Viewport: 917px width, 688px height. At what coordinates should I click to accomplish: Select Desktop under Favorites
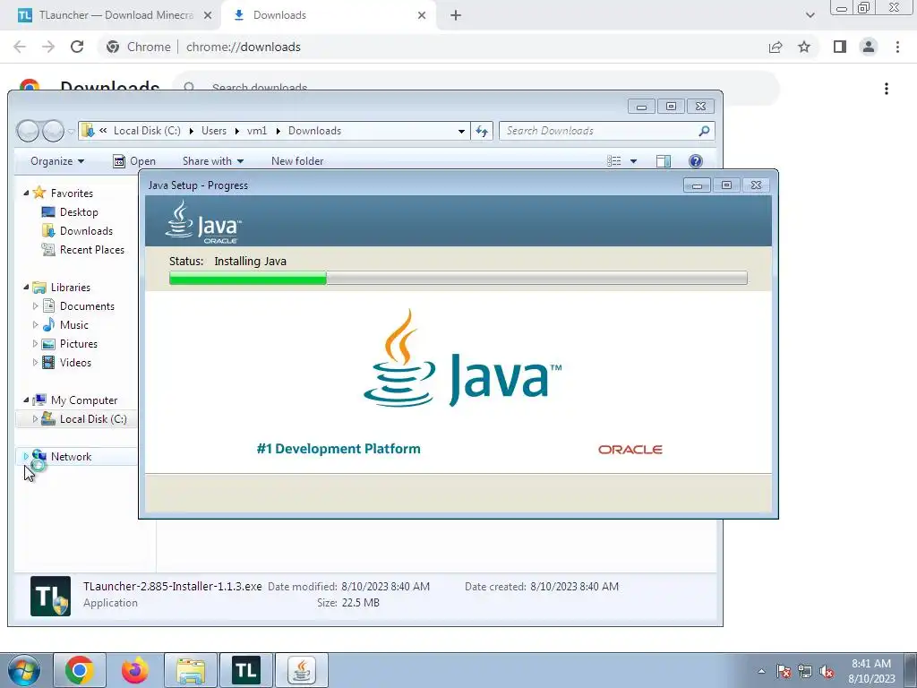[79, 211]
